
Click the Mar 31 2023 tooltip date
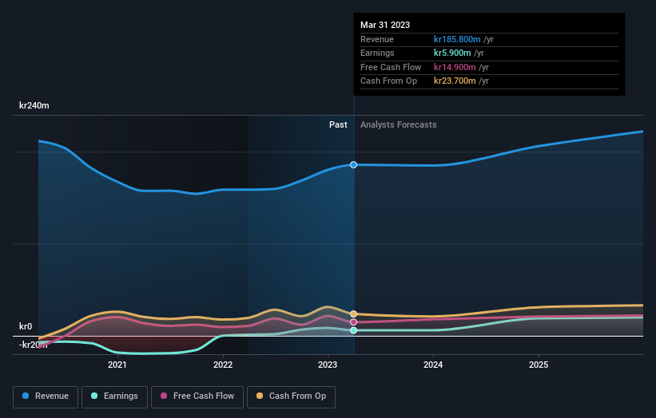click(385, 25)
